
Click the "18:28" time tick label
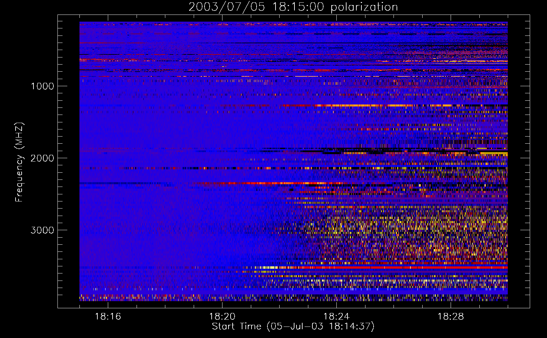coord(451,317)
